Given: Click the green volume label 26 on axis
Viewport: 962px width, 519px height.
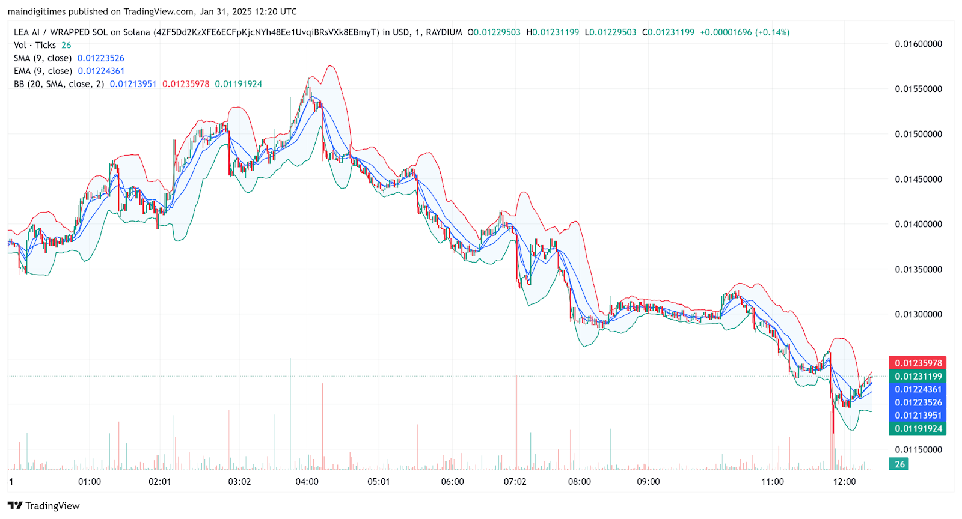Looking at the screenshot, I should click(x=899, y=464).
